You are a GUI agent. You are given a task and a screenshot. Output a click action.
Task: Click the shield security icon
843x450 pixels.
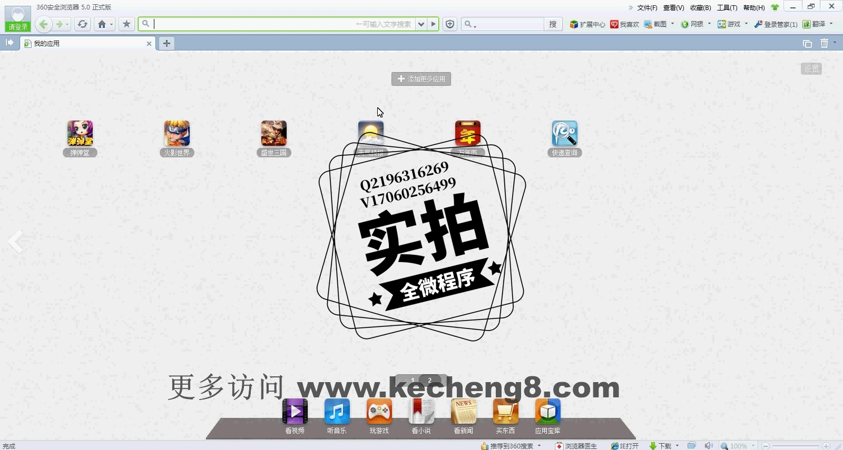click(450, 24)
